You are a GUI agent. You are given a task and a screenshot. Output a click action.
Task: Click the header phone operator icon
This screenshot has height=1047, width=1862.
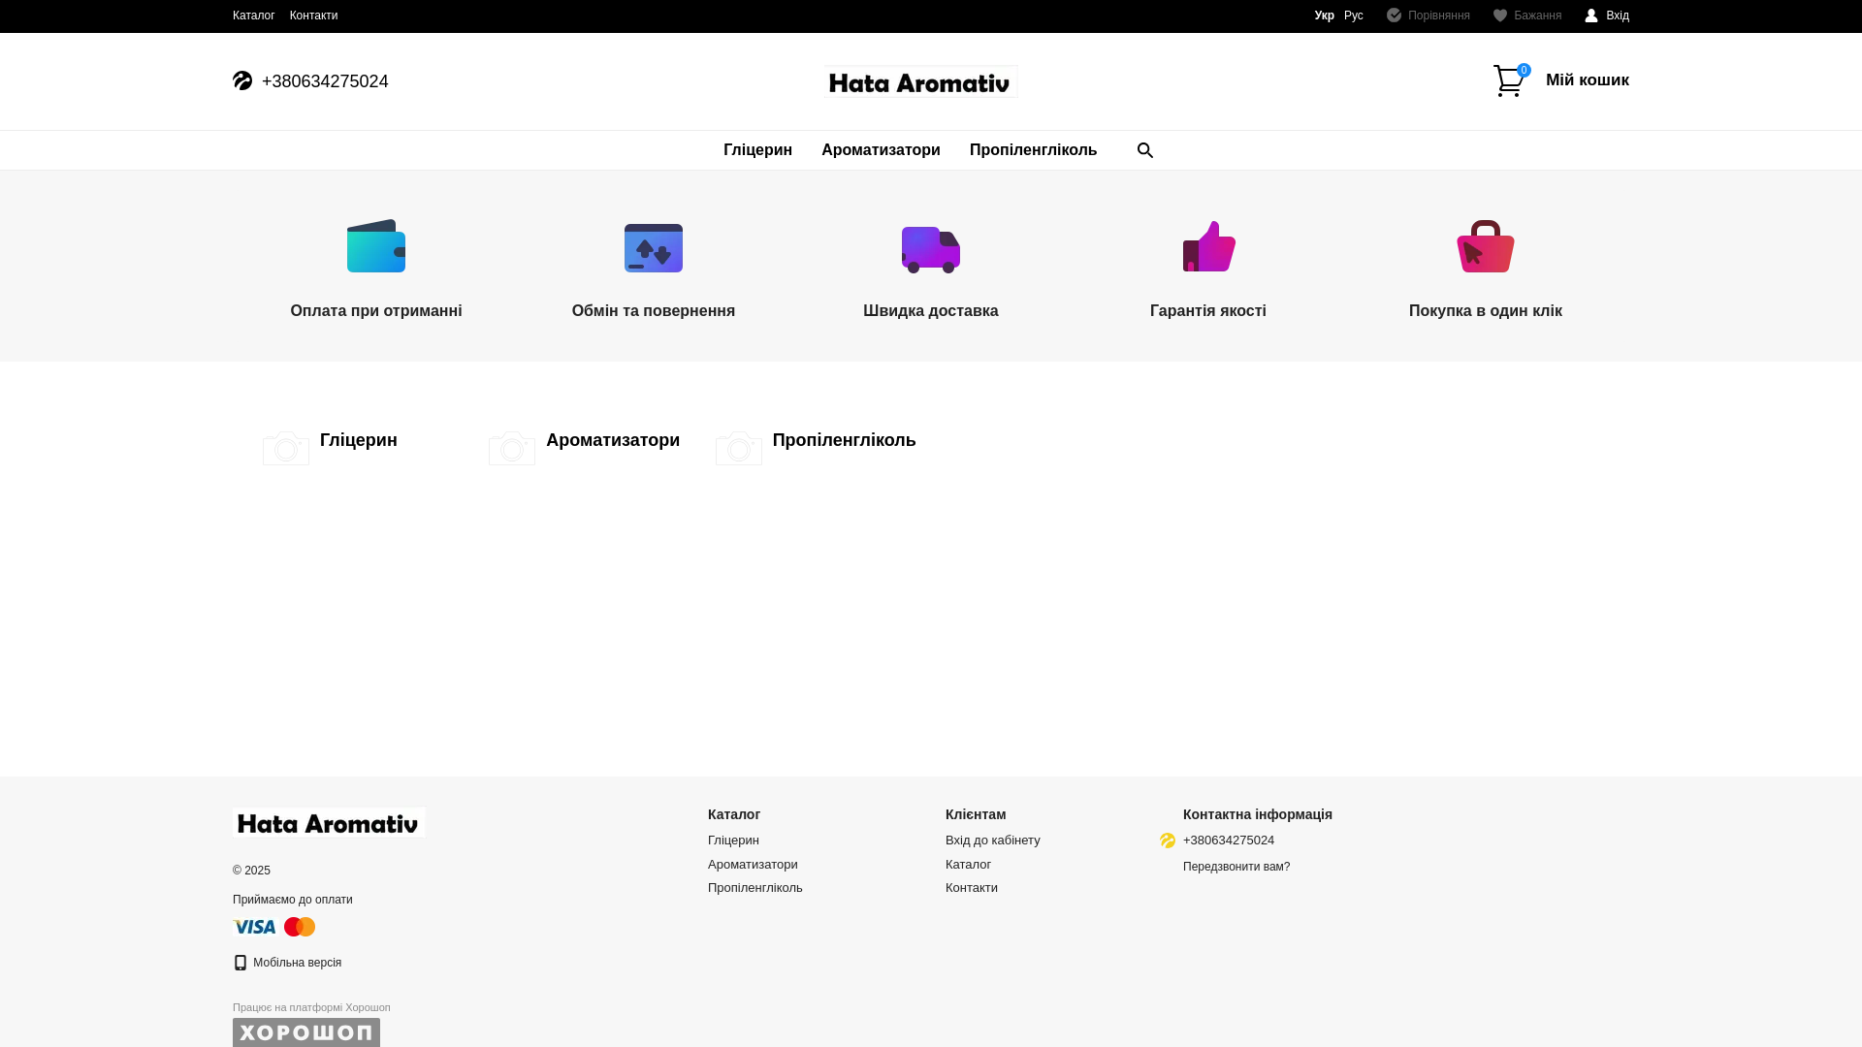[x=242, y=80]
